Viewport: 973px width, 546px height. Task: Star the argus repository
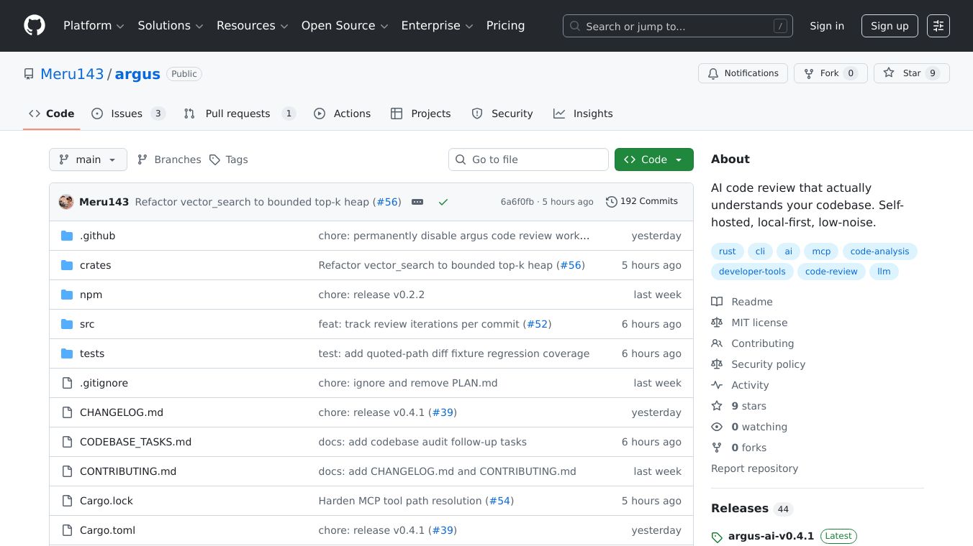(911, 73)
